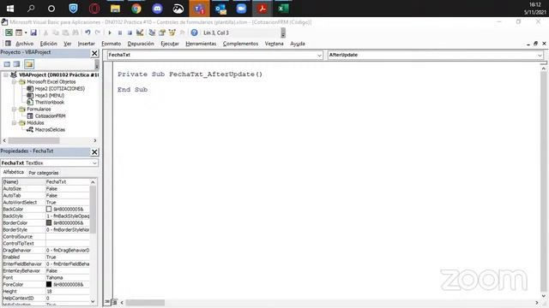Image resolution: width=549 pixels, height=308 pixels.
Task: Select Hoja2 (COTIZACIONES) in project tree
Action: [x=59, y=89]
